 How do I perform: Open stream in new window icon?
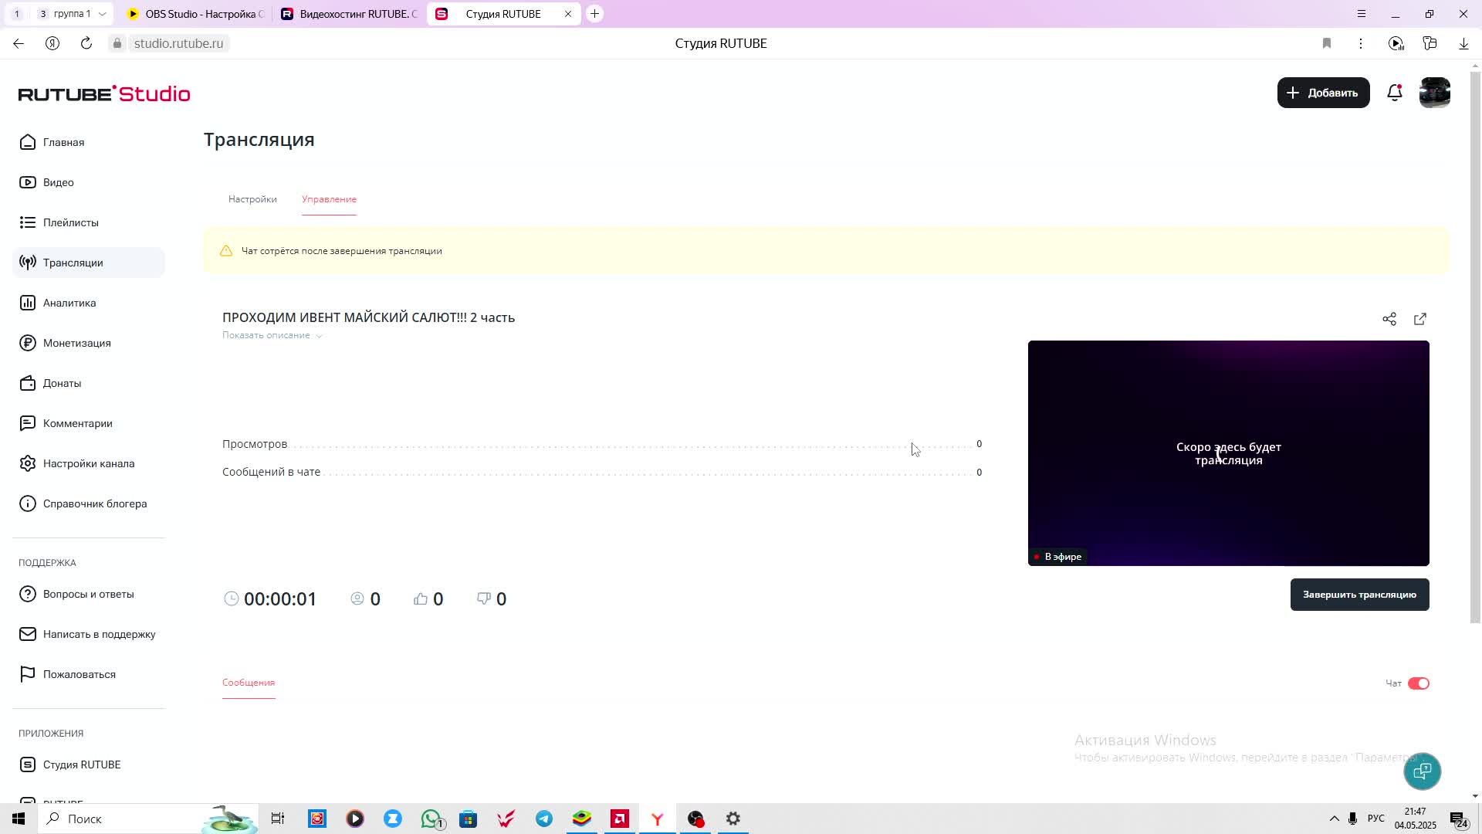(x=1420, y=319)
